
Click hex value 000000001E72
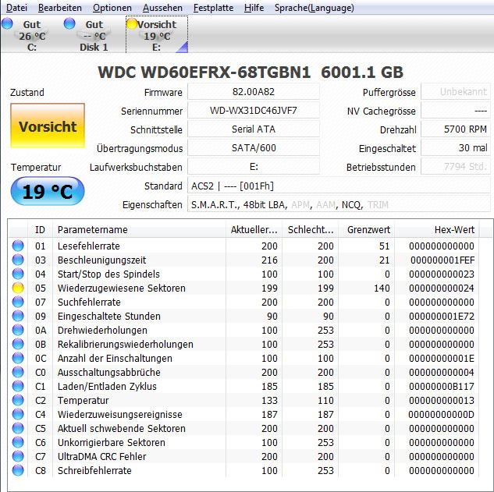[x=442, y=316]
